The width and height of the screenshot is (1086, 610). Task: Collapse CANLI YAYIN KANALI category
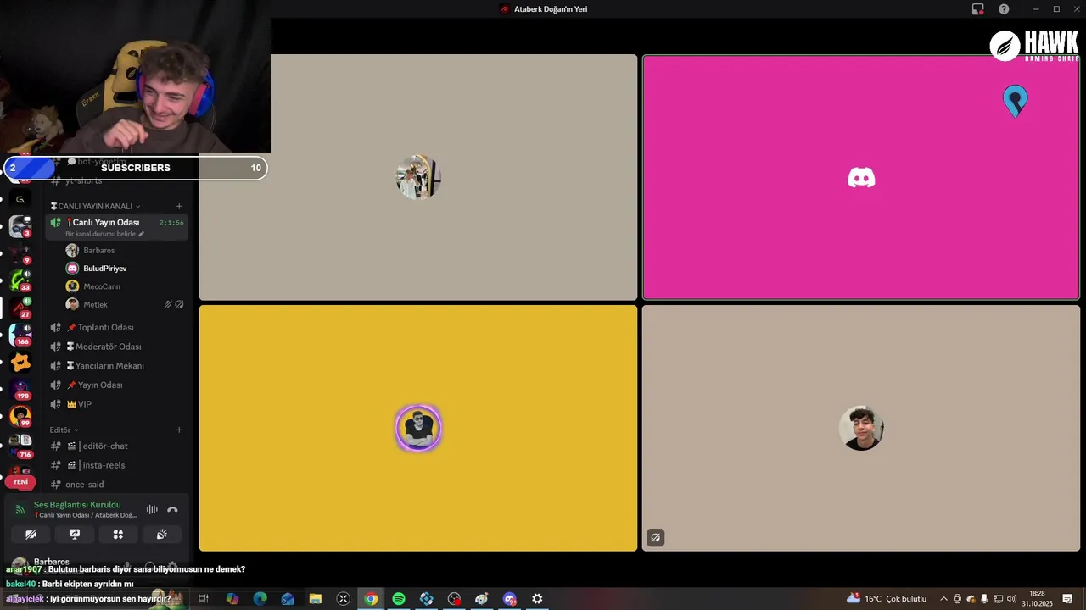tap(96, 206)
